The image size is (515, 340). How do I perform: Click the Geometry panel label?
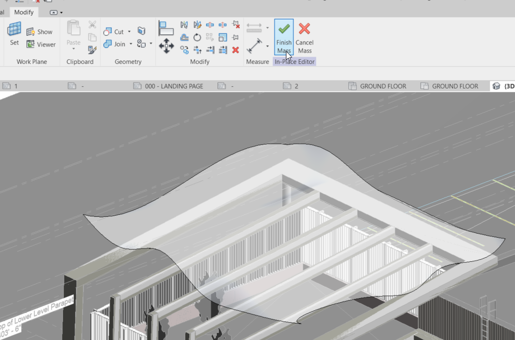[128, 62]
